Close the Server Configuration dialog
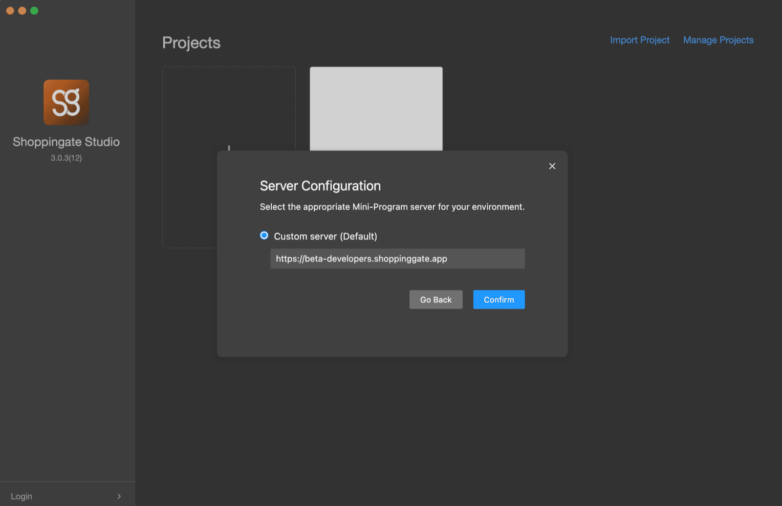 click(552, 166)
